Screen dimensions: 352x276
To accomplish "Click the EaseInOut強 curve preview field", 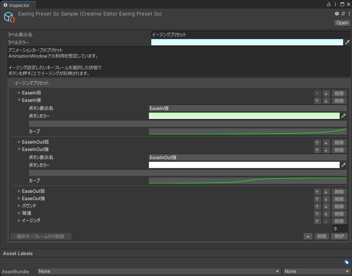I will [248, 180].
